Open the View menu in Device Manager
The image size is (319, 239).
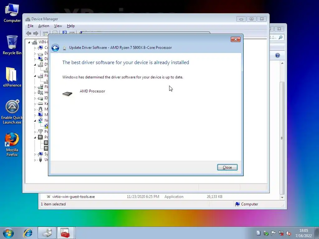point(58,26)
